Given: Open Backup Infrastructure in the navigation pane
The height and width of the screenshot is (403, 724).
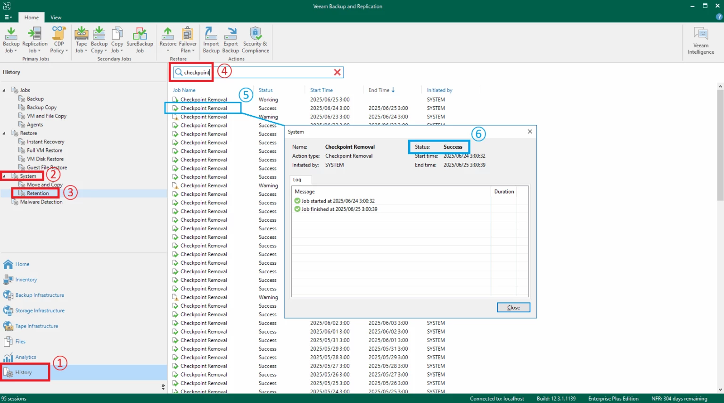Looking at the screenshot, I should [40, 295].
